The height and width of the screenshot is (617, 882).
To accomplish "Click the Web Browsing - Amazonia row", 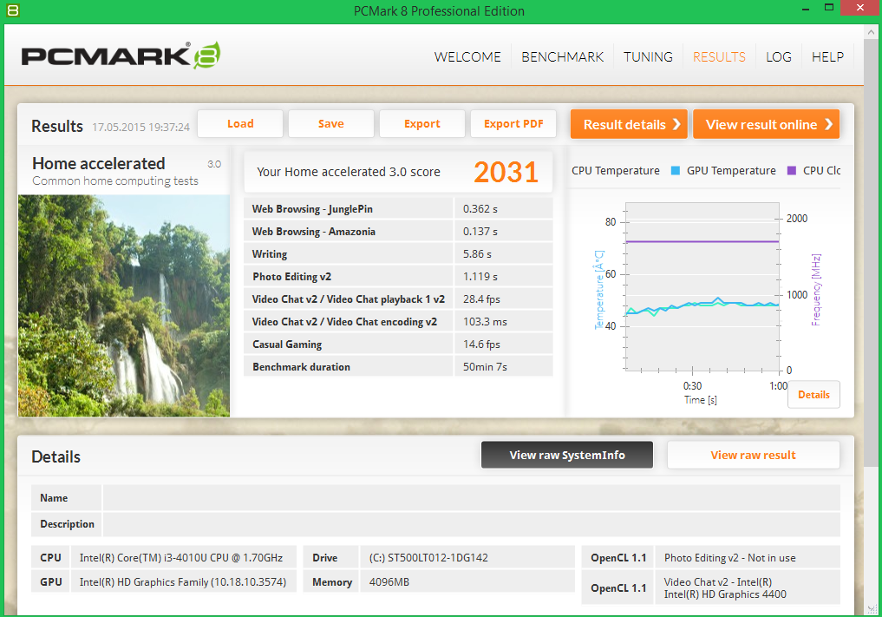I will (398, 232).
